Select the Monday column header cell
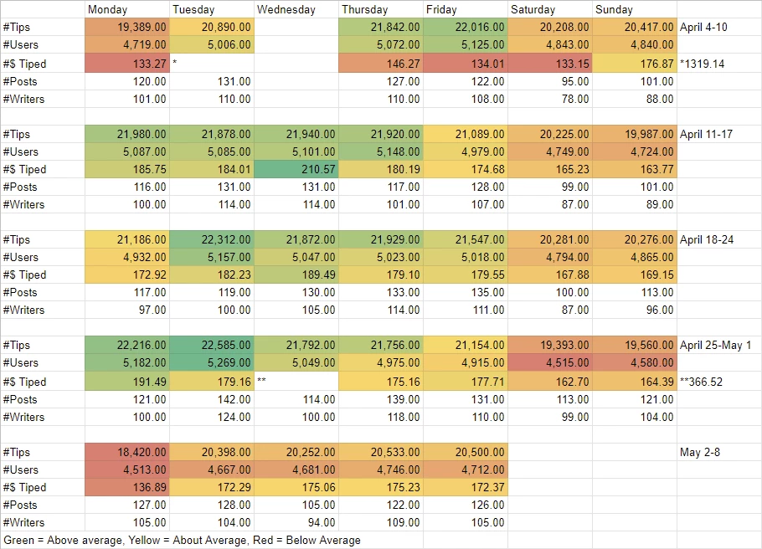762x549 pixels. coord(126,9)
